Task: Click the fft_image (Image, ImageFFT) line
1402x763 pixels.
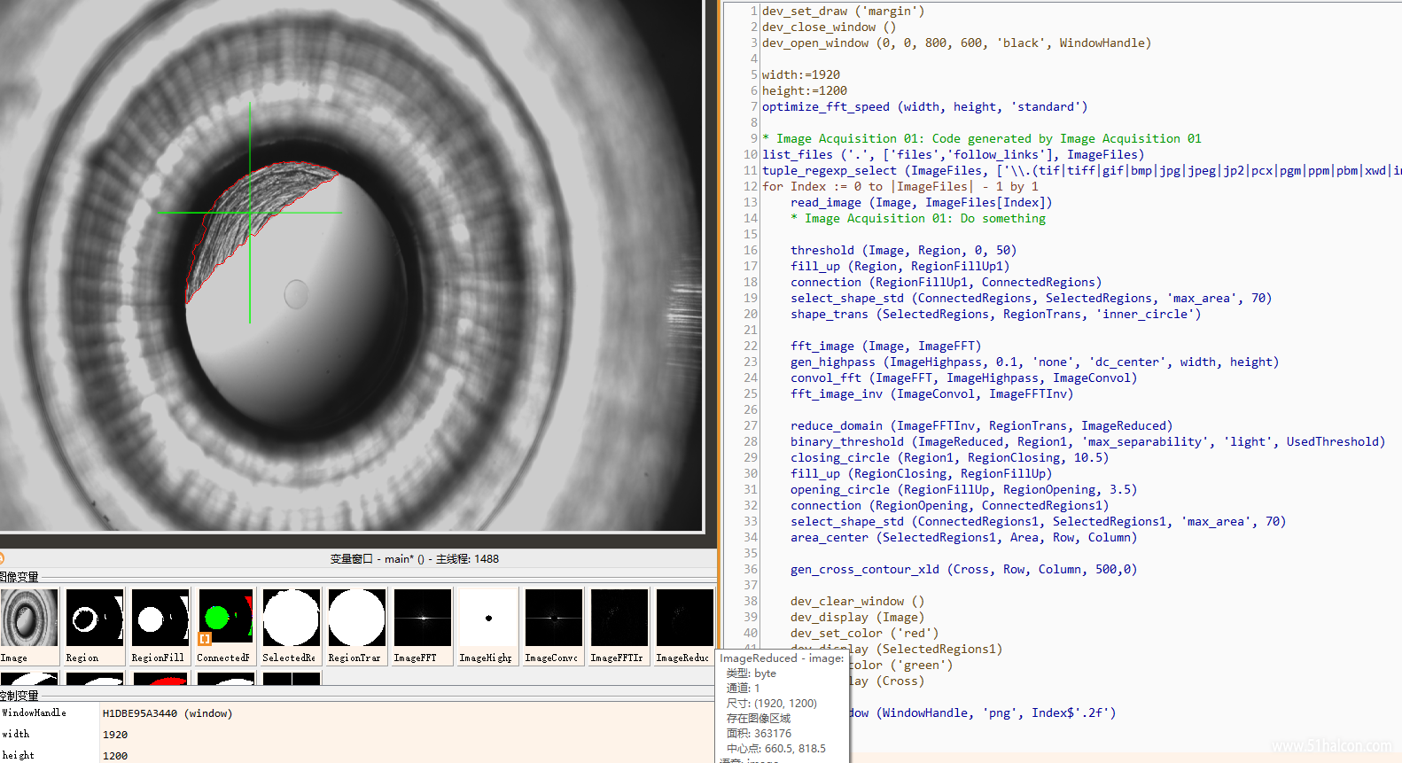Action: click(x=885, y=346)
